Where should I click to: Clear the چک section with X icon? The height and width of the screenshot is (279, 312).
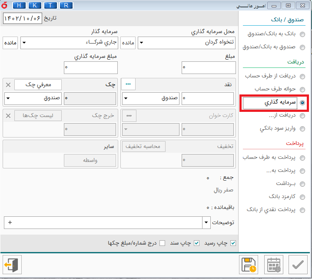(x=8, y=84)
